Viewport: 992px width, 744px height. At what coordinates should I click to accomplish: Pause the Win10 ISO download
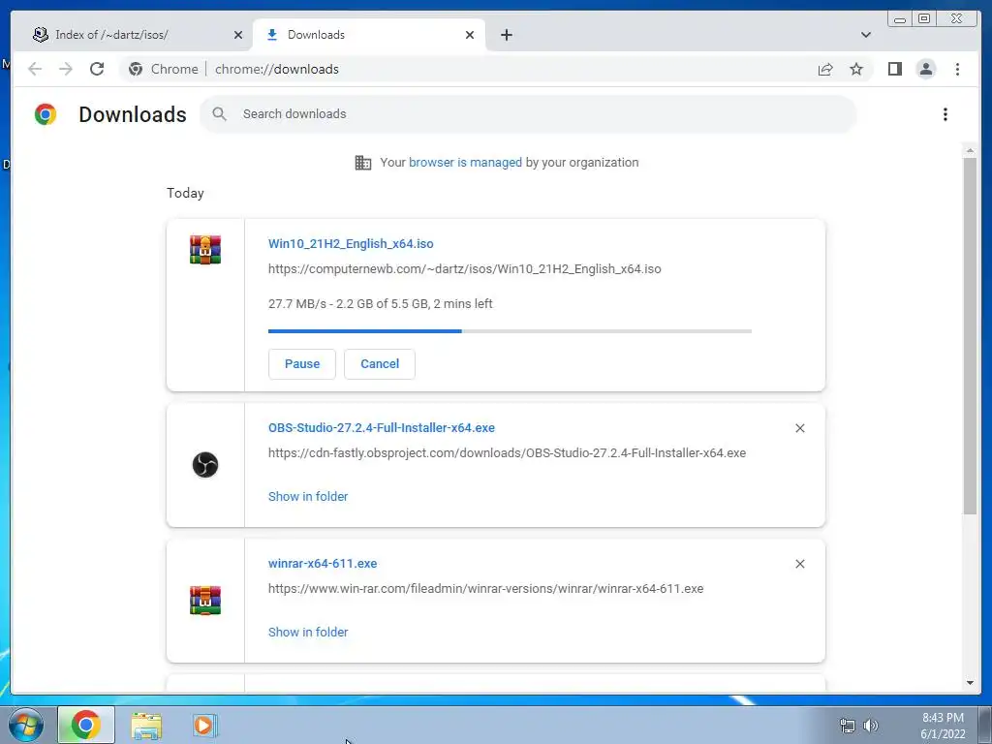pyautogui.click(x=302, y=364)
